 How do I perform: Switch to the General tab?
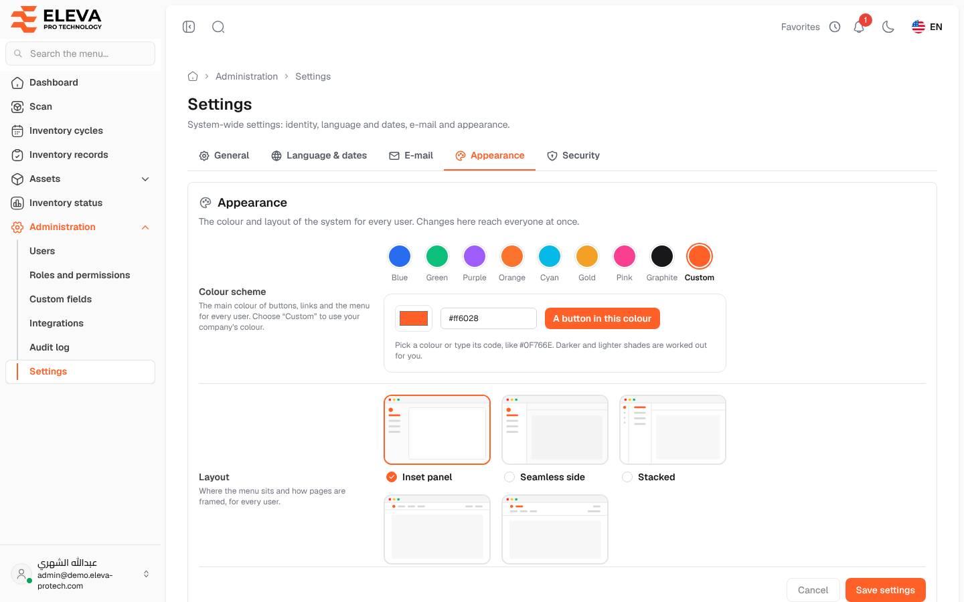pyautogui.click(x=224, y=156)
